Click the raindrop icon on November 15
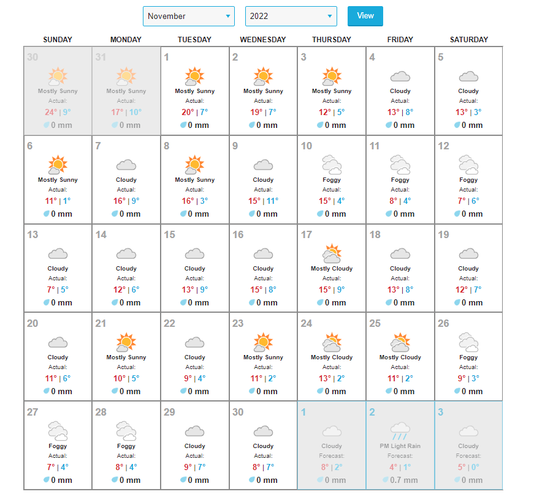The width and height of the screenshot is (553, 497). 183,302
